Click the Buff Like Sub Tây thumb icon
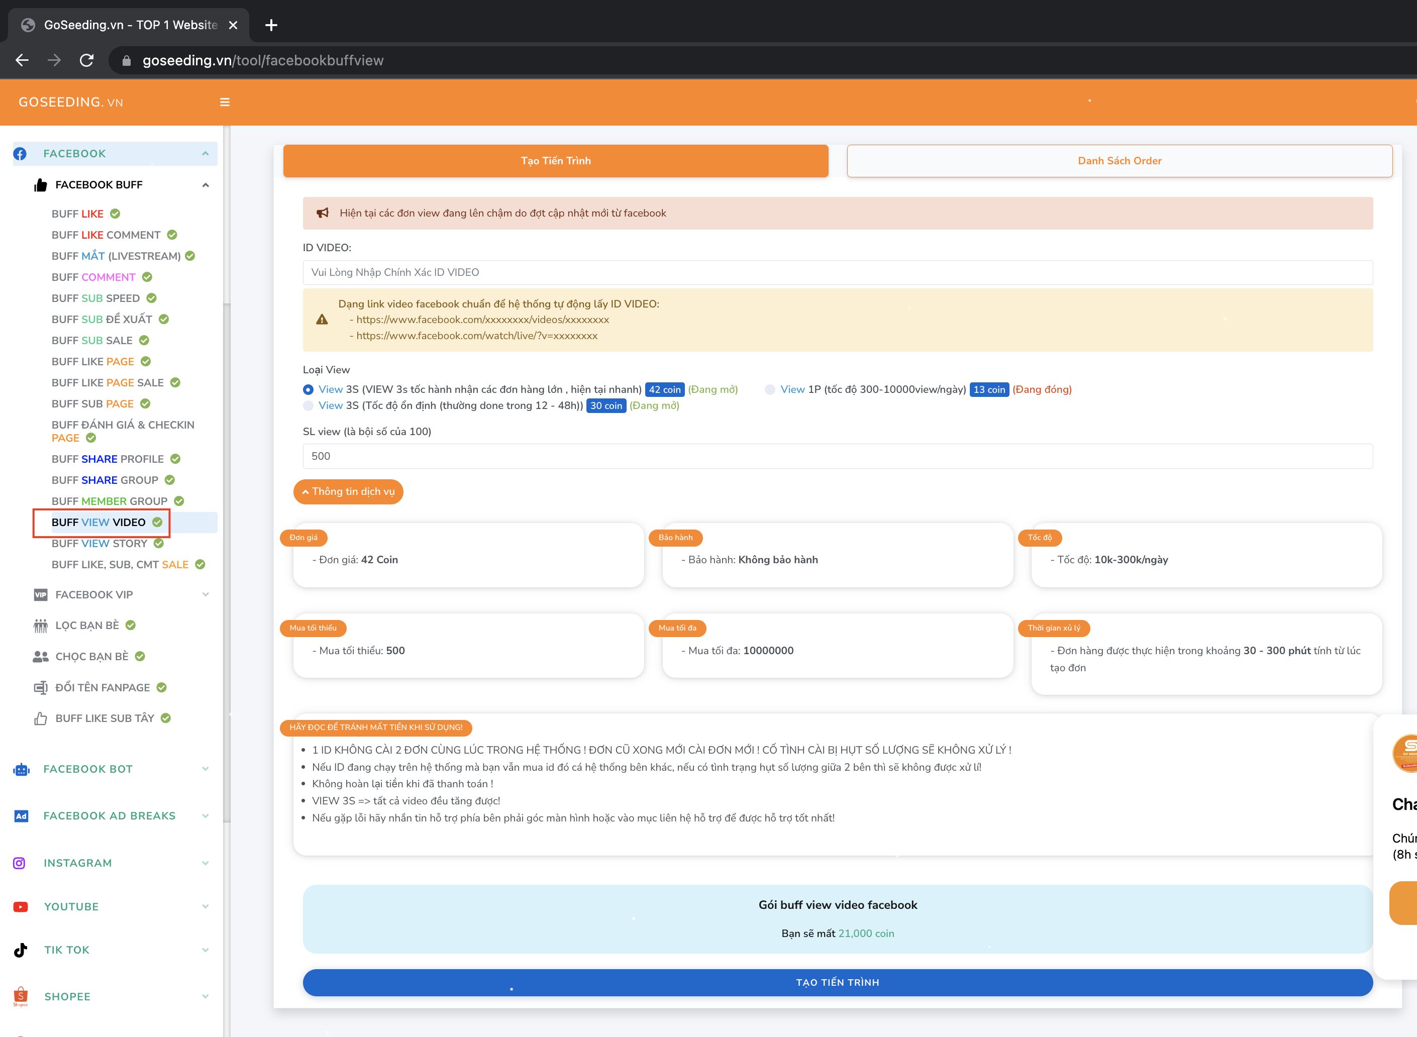Image resolution: width=1417 pixels, height=1037 pixels. (41, 718)
